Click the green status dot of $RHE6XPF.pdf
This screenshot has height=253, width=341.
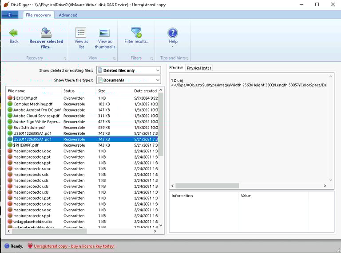click(10, 145)
